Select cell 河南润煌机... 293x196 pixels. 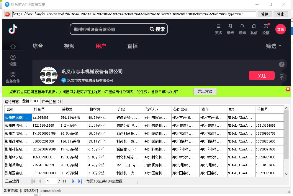pos(158,165)
